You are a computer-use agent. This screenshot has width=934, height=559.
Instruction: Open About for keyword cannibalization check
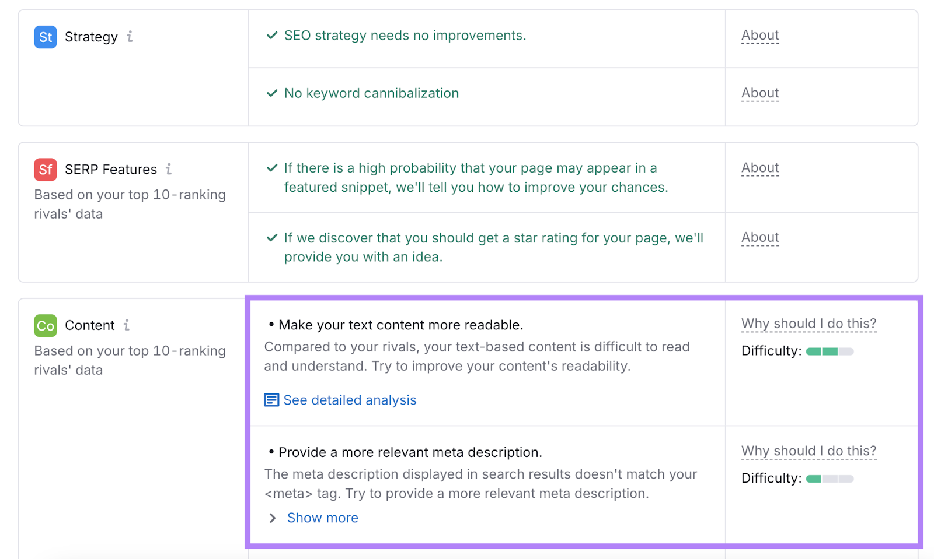(759, 93)
